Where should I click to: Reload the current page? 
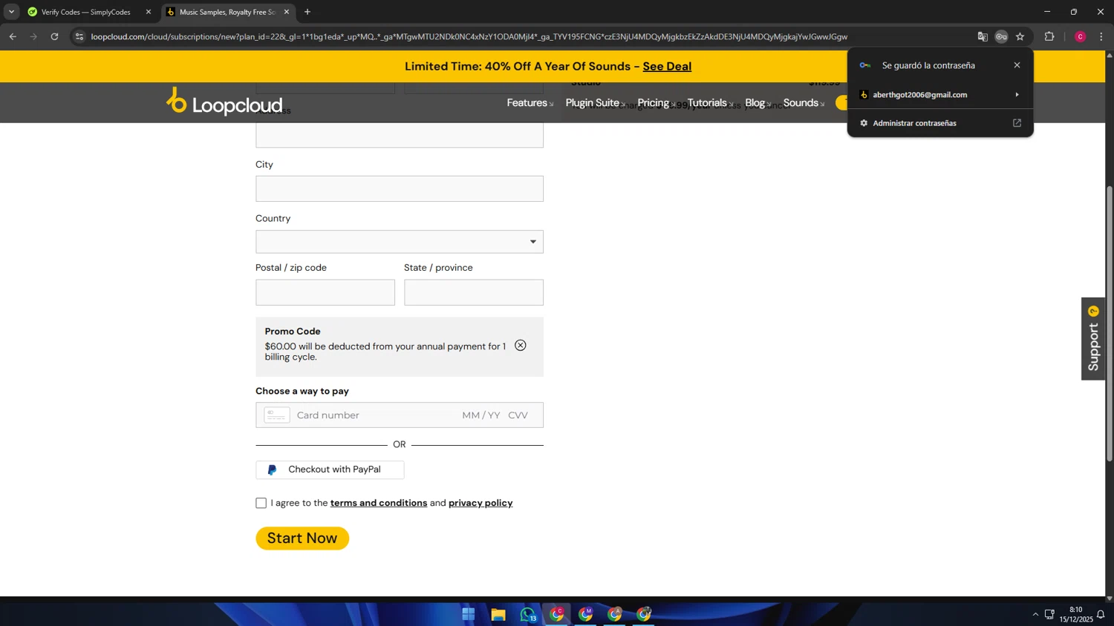click(54, 36)
